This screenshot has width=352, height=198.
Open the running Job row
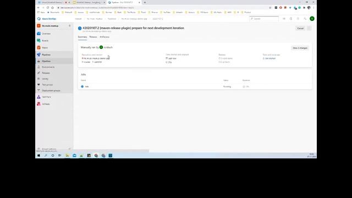click(x=195, y=86)
